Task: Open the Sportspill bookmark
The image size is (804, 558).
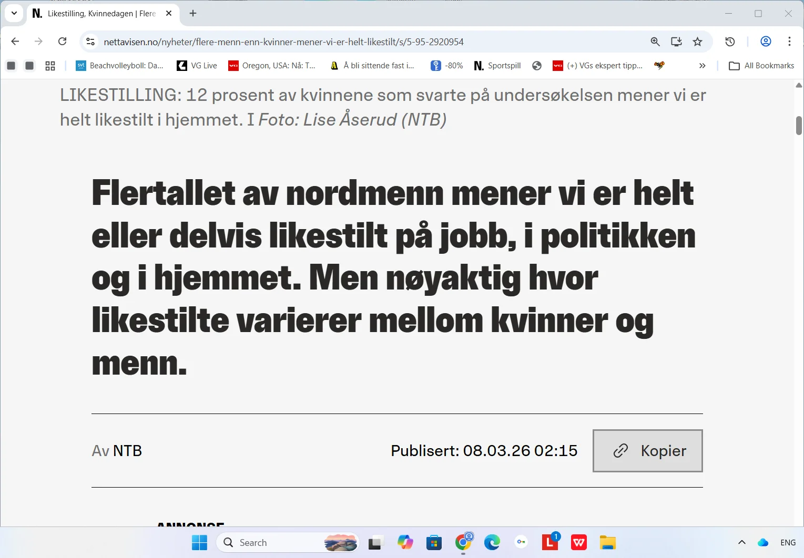Action: [x=496, y=65]
